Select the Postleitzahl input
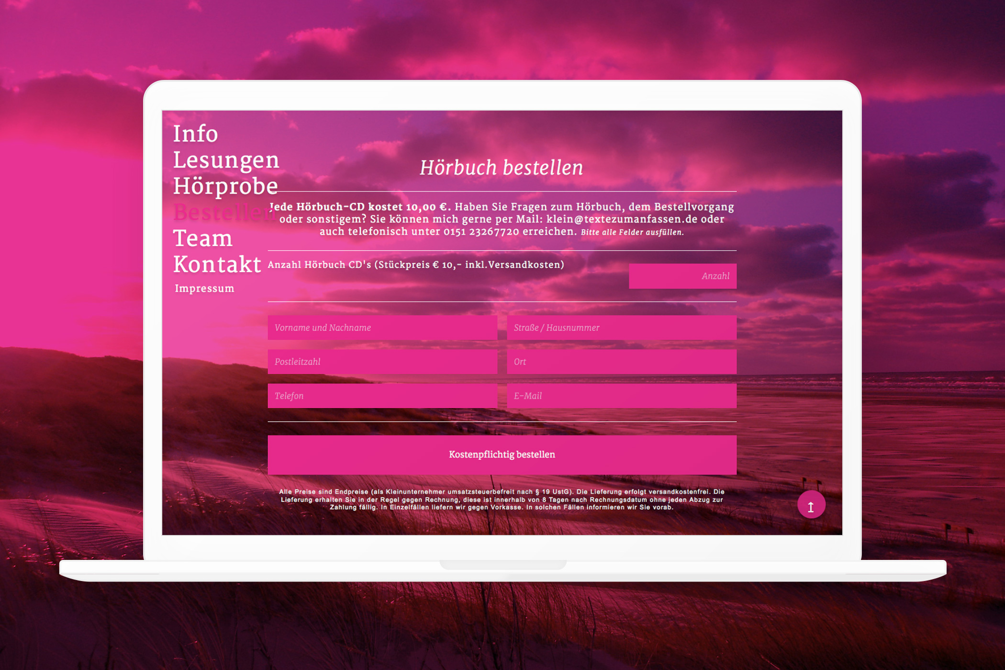This screenshot has height=670, width=1005. [x=382, y=362]
